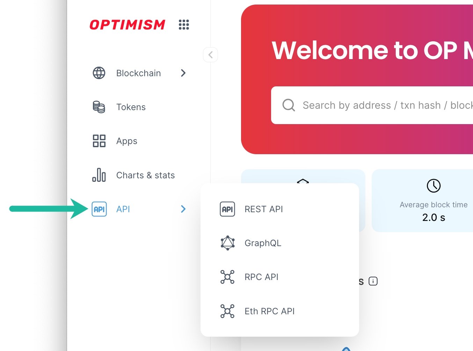Open the network apps grid icon
Viewport: 473px width, 351px height.
184,24
